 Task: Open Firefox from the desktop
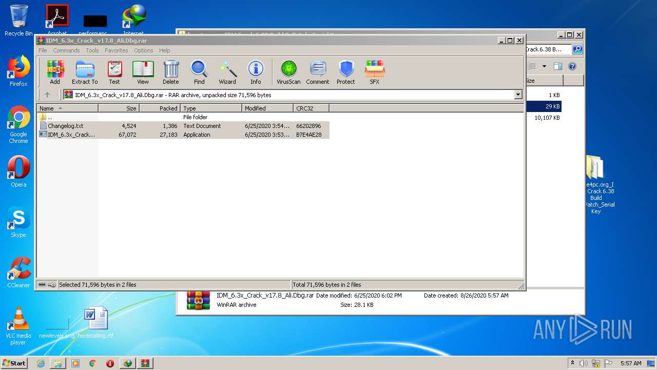click(18, 71)
